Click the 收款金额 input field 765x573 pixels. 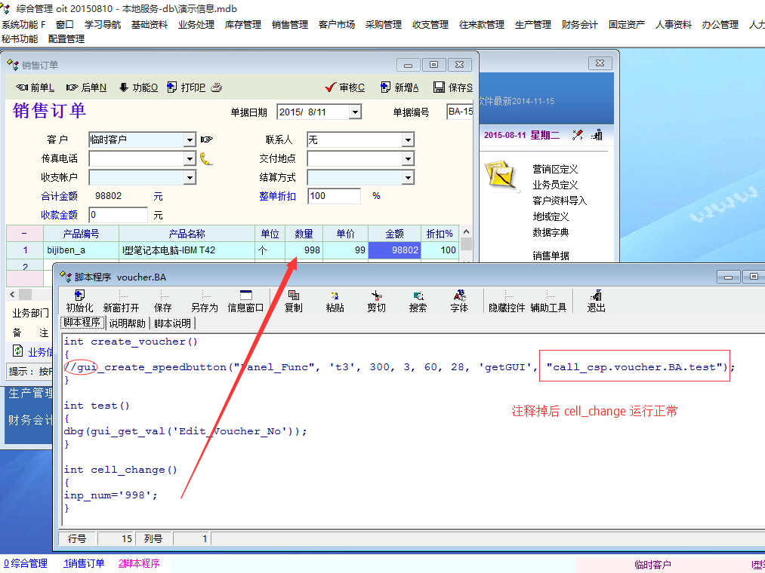[x=118, y=216]
